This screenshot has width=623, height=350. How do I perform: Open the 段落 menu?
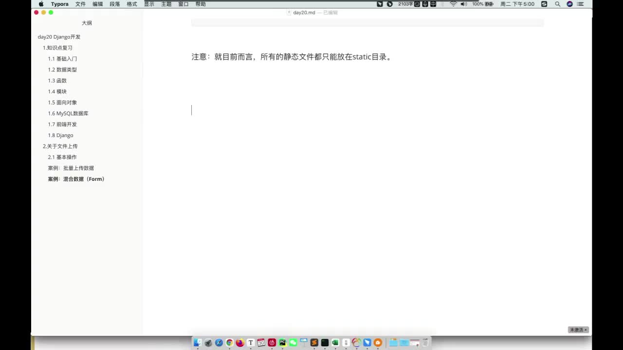pyautogui.click(x=115, y=4)
